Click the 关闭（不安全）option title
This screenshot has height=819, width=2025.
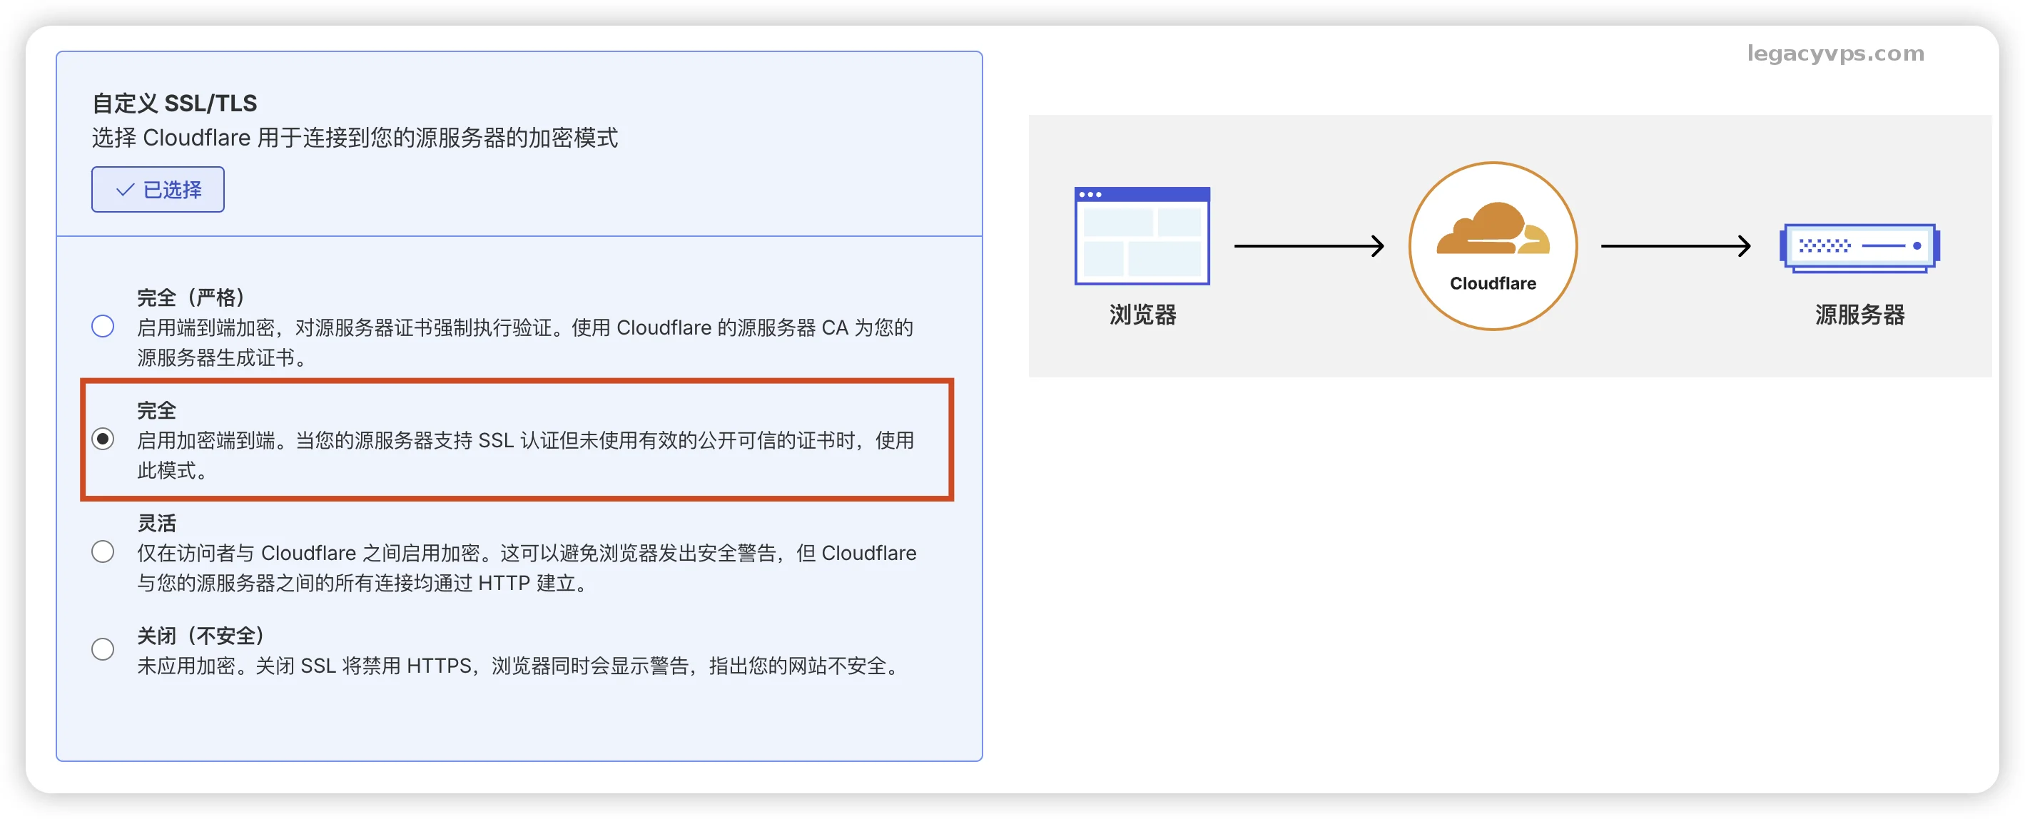(x=201, y=635)
